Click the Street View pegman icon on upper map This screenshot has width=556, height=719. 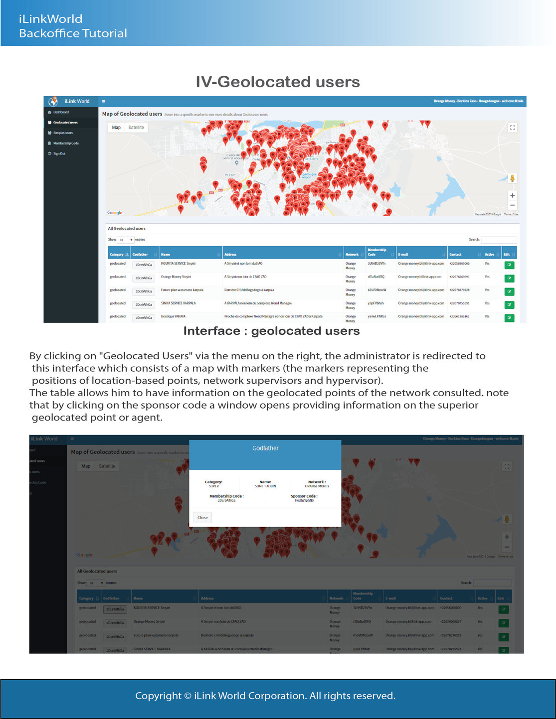point(512,178)
